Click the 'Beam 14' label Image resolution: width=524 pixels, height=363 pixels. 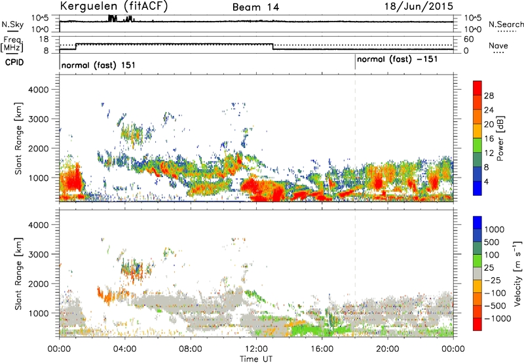pos(255,7)
